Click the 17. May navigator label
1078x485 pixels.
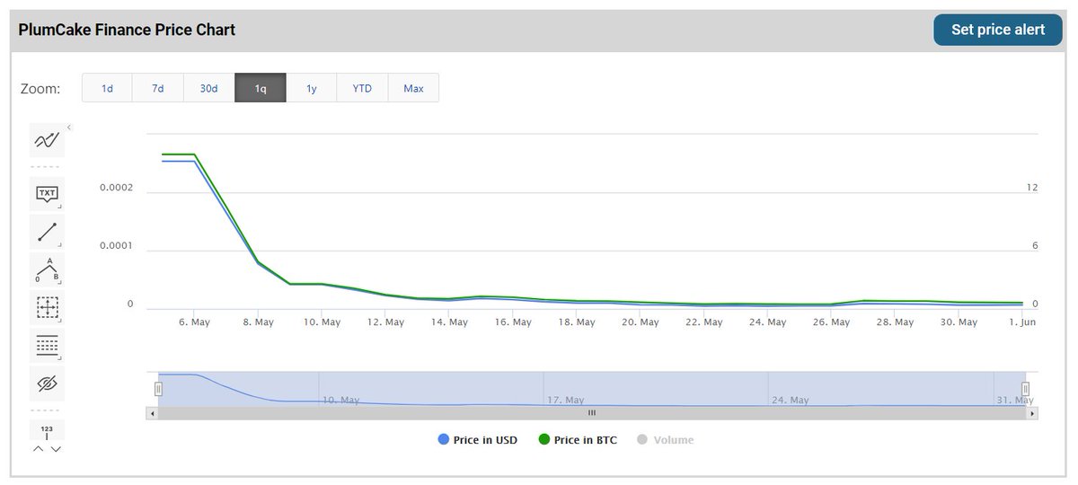pos(566,400)
